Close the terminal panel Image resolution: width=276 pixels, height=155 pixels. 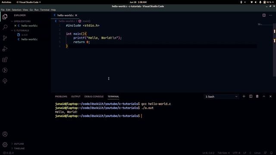tap(270, 96)
